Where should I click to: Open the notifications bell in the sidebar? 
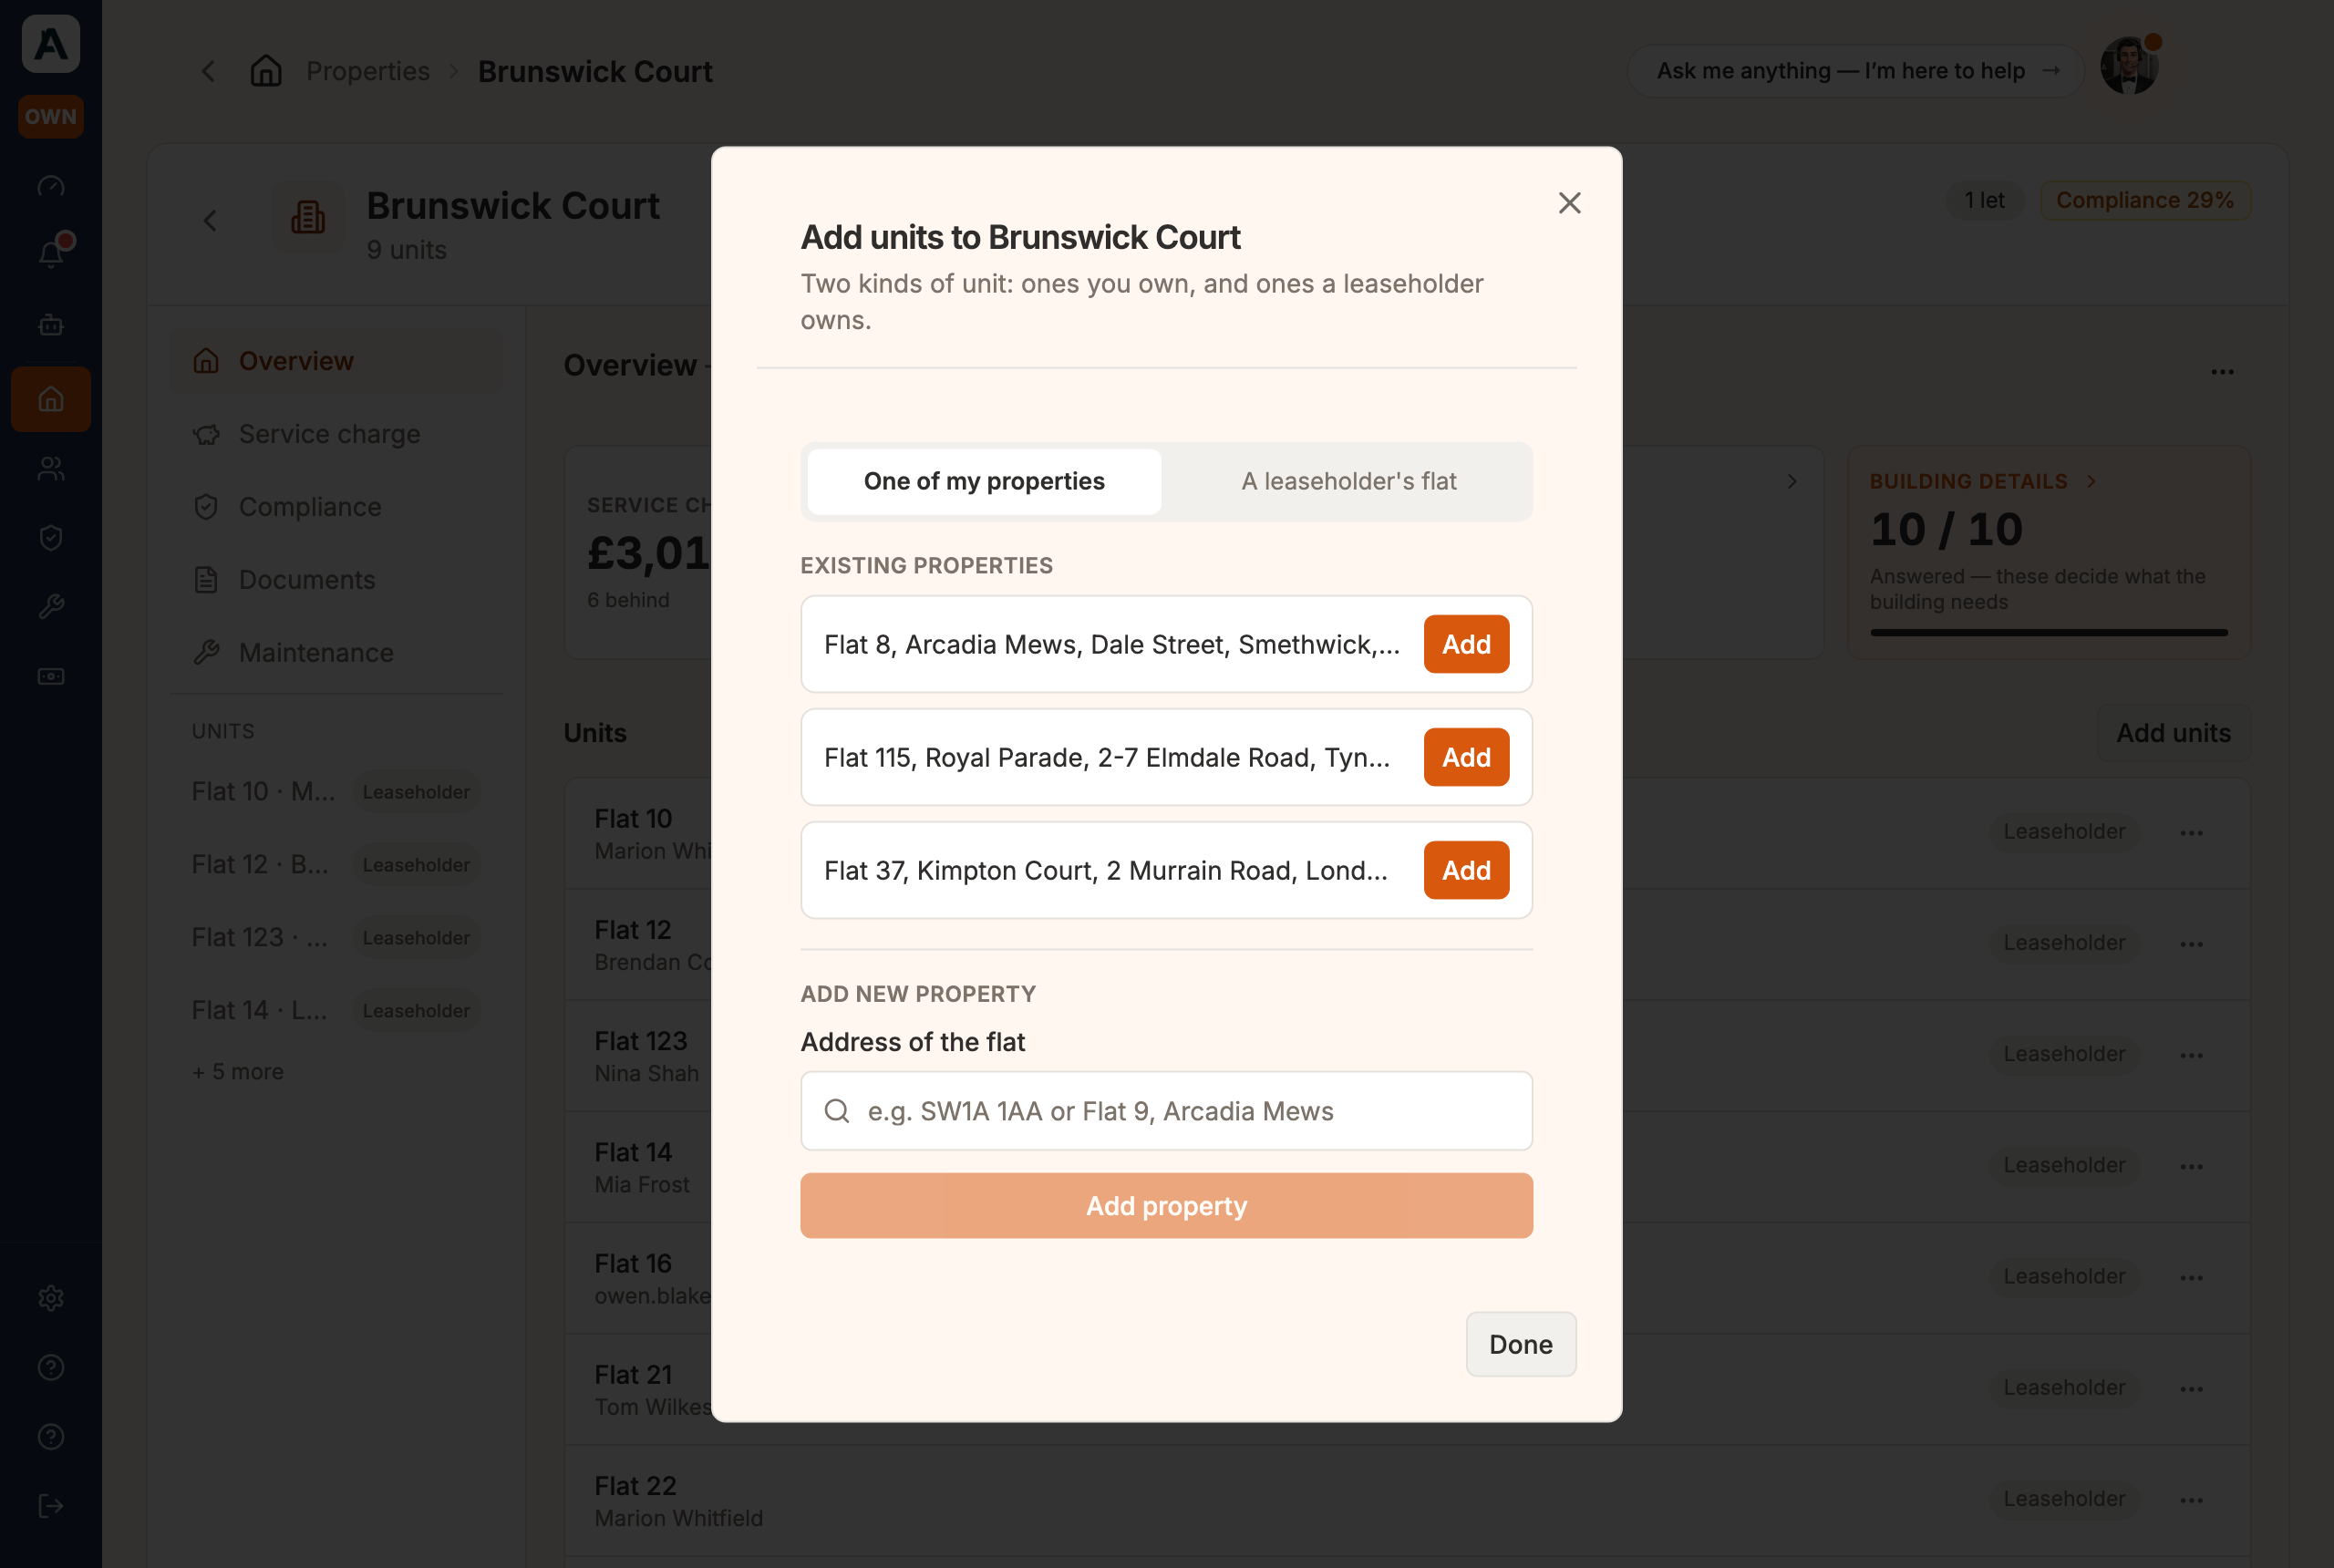[51, 254]
